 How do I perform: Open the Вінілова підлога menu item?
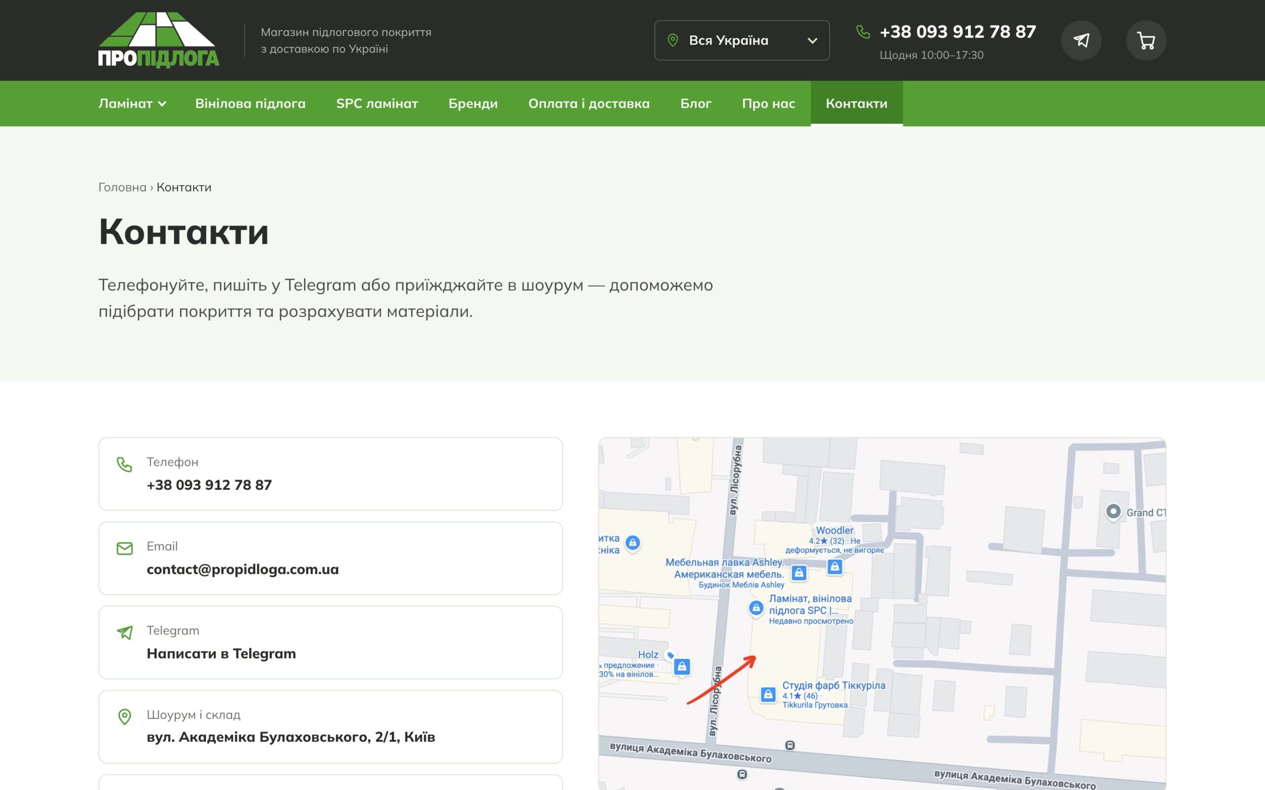click(x=251, y=104)
